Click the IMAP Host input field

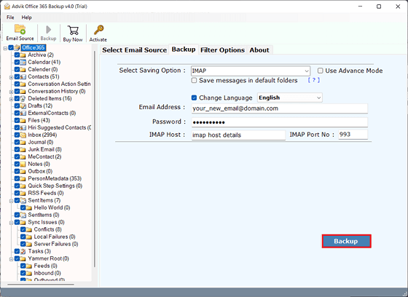pyautogui.click(x=238, y=135)
